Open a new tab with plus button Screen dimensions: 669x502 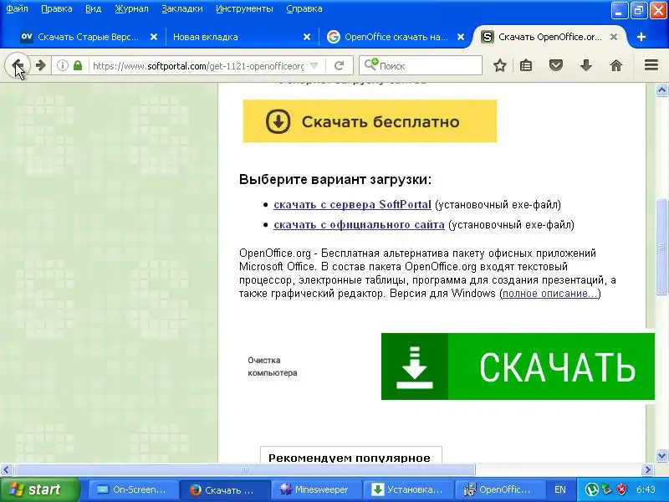(641, 37)
